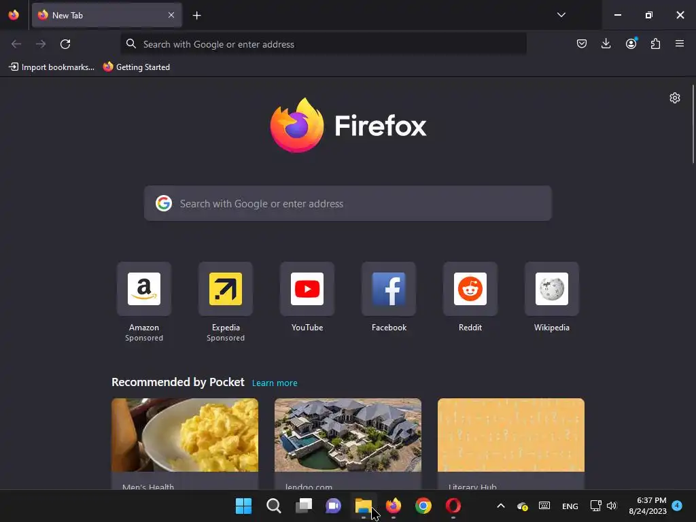This screenshot has height=522, width=696.
Task: Open notification badge showing 4
Action: tap(677, 505)
